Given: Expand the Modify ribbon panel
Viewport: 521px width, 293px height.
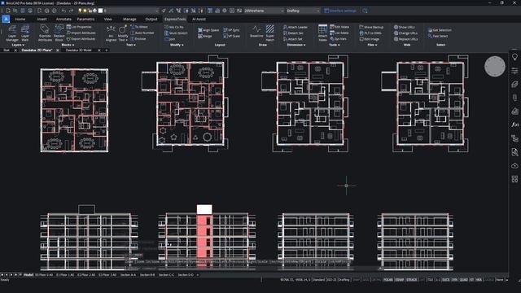Looking at the screenshot, I should [x=177, y=45].
